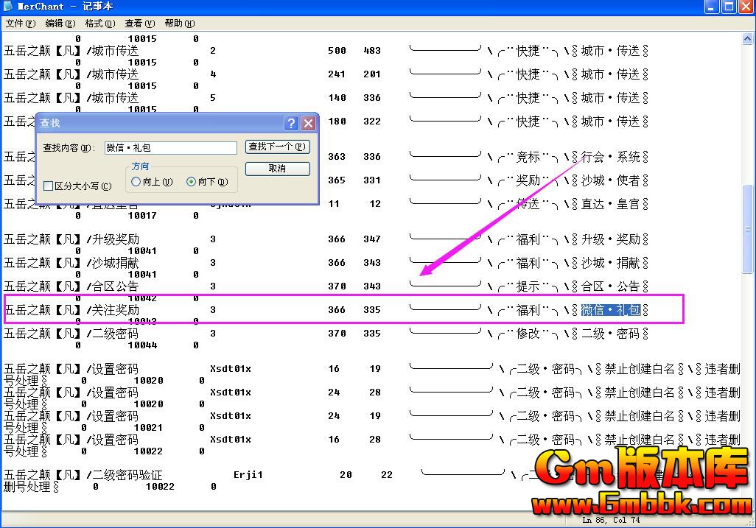Maximize the MerChant Notepad window
Viewport: 756px width, 528px height.
tap(728, 7)
